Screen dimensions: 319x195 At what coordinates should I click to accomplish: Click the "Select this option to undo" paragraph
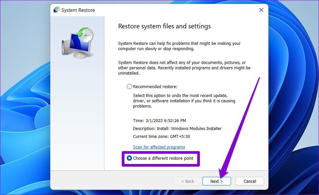click(x=184, y=101)
